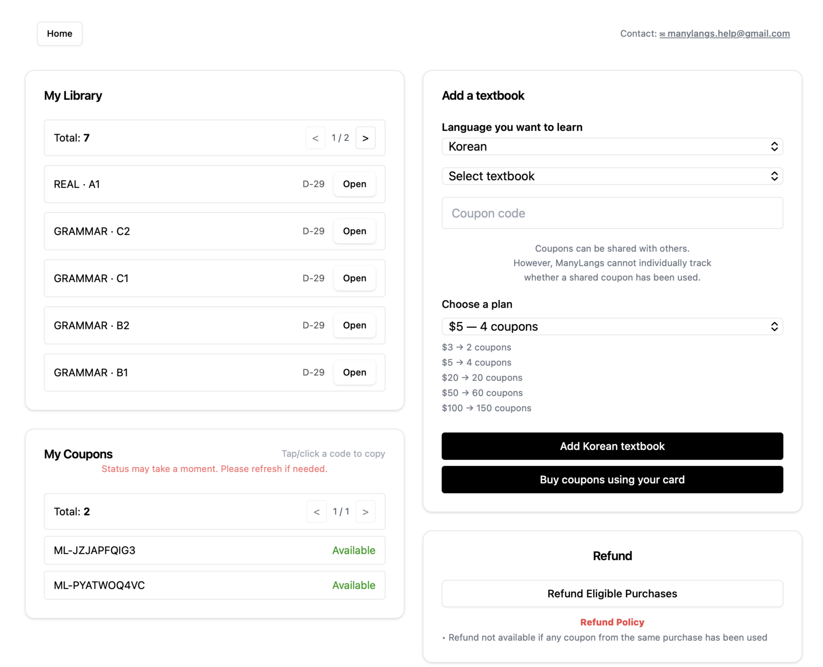
Task: Open the GRAMMAR · C1 textbook
Action: [354, 278]
